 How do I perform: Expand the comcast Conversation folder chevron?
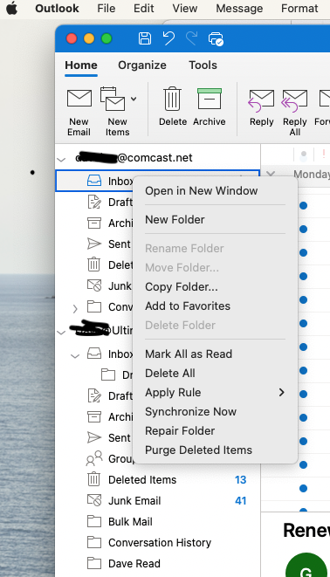coord(75,308)
